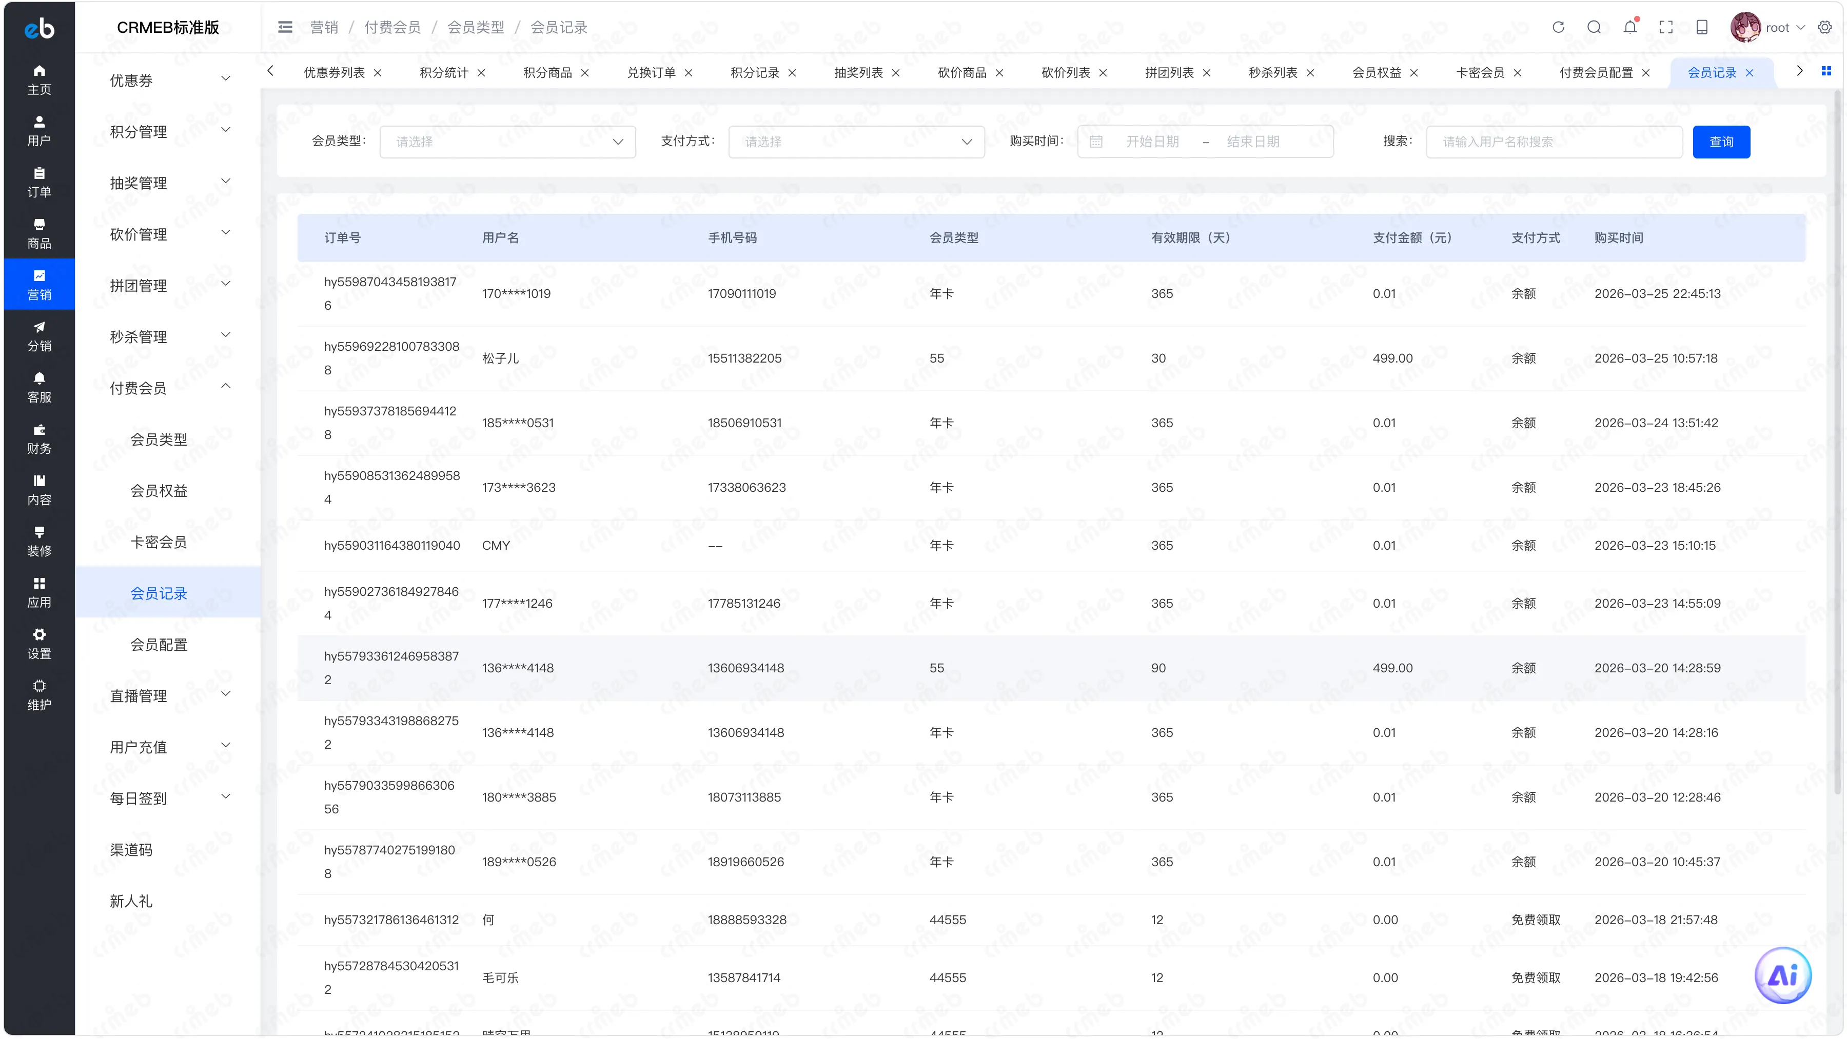Close the 优惠券列表 tab
Image resolution: width=1847 pixels, height=1039 pixels.
[x=377, y=73]
